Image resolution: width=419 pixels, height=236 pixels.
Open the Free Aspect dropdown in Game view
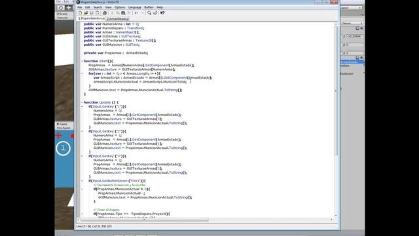click(x=64, y=128)
